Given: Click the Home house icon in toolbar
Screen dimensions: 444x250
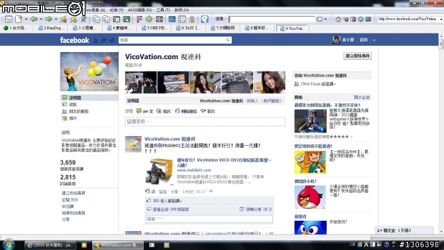Looking at the screenshot, I should tap(338, 19).
